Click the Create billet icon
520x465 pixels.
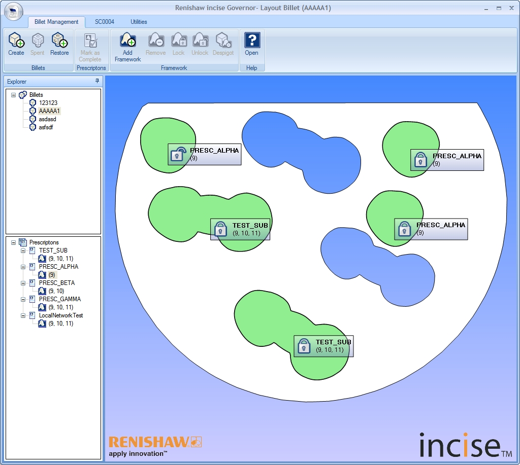[16, 41]
